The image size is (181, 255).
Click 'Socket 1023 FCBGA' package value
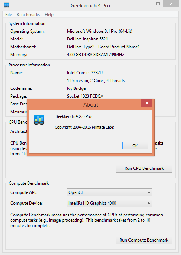coord(85,96)
